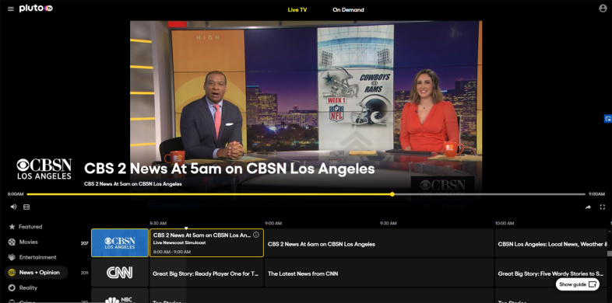Open the Entertainment category
The image size is (612, 303).
click(x=38, y=257)
